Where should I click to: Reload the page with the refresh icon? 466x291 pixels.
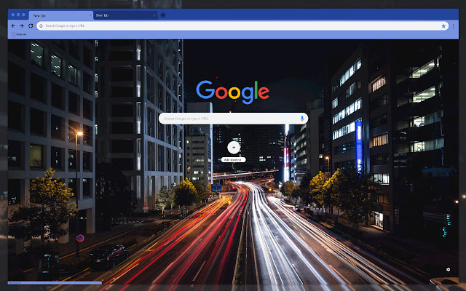click(31, 26)
